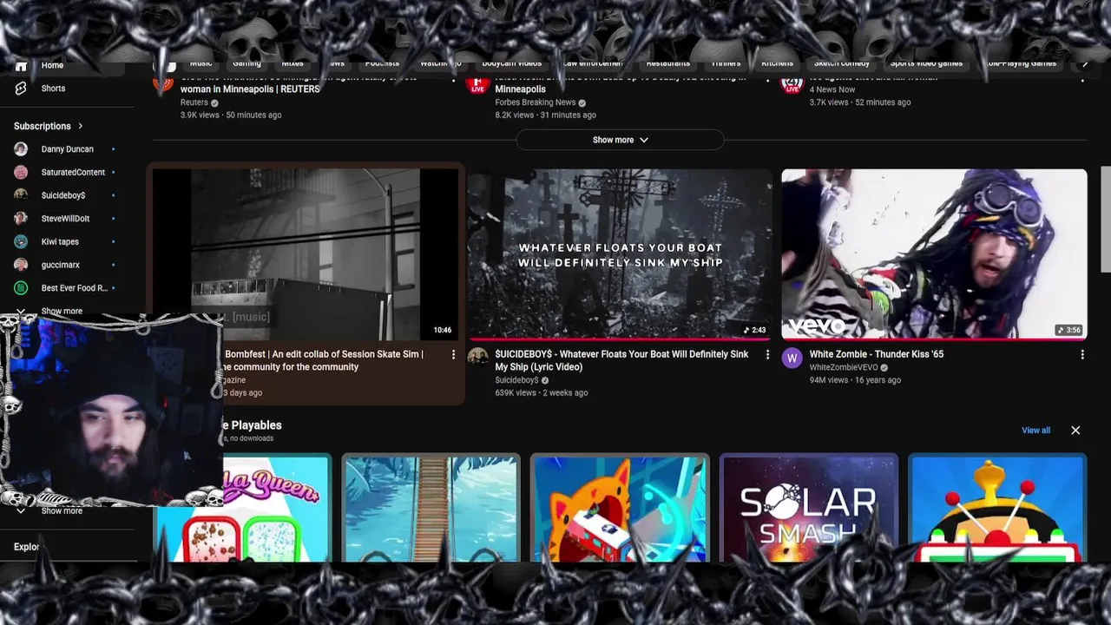Open White Zombie Thunder Kiss '65 title
The width and height of the screenshot is (1111, 625).
click(x=877, y=354)
